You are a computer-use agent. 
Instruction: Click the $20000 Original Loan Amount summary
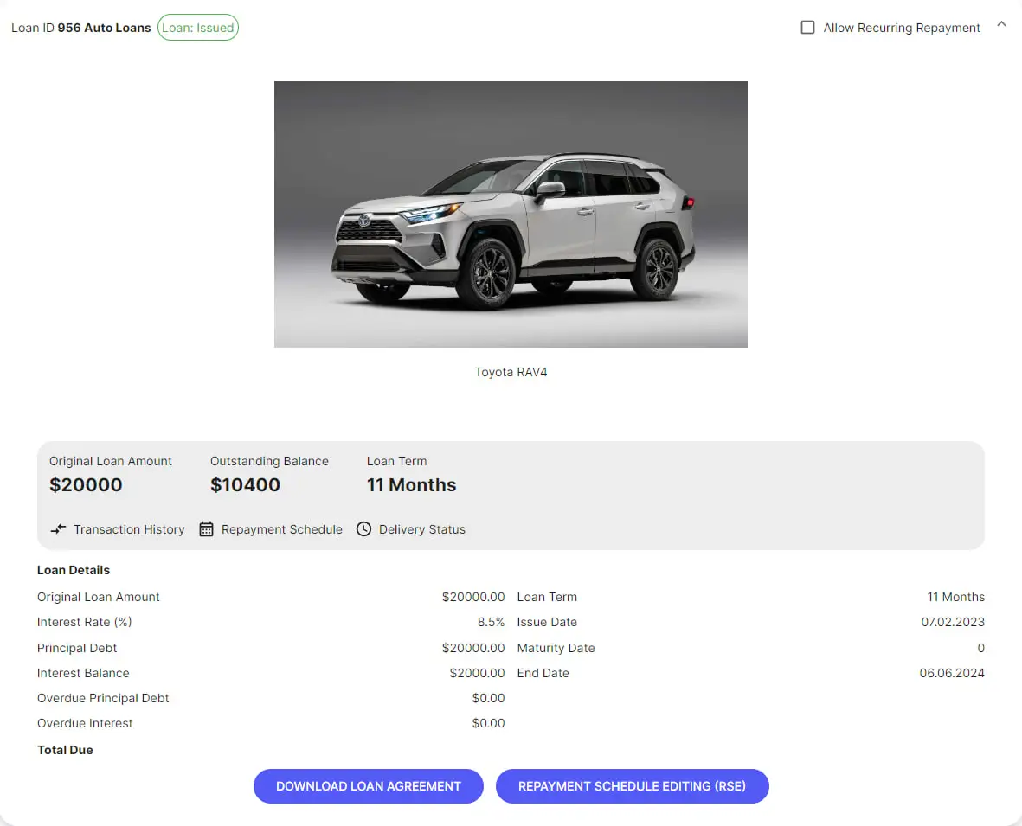86,485
